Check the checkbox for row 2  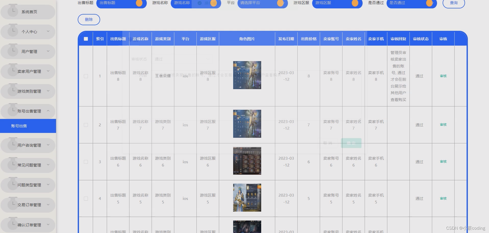click(x=86, y=125)
